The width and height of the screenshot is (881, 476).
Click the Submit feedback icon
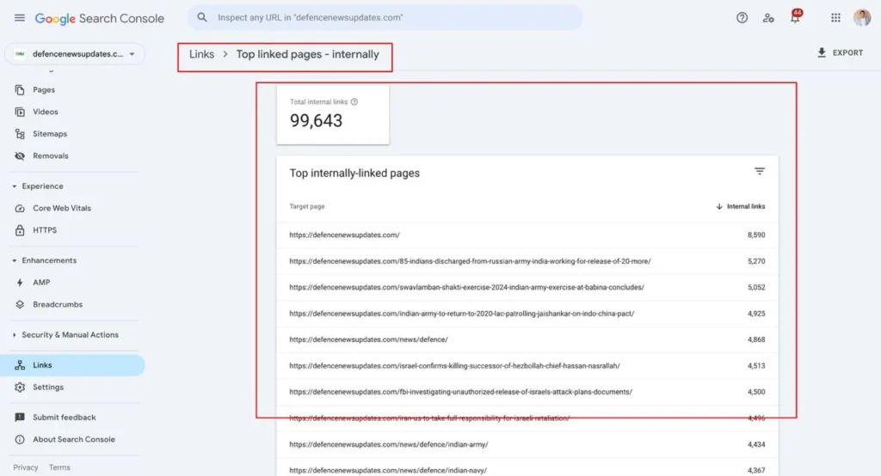point(20,417)
